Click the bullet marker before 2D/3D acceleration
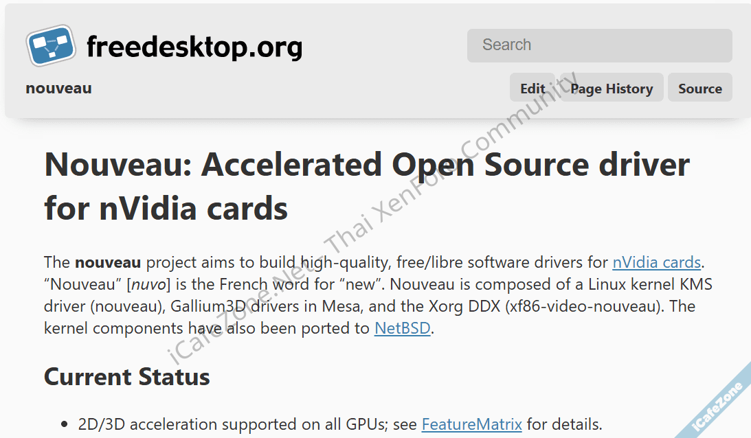The width and height of the screenshot is (751, 438). point(65,425)
